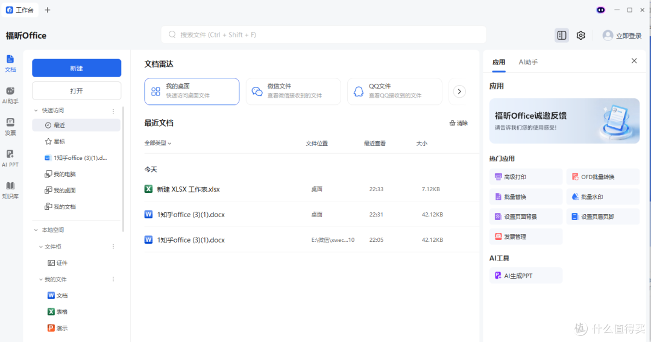The height and width of the screenshot is (342, 651).
Task: Close the 应用 side panel
Action: [634, 61]
